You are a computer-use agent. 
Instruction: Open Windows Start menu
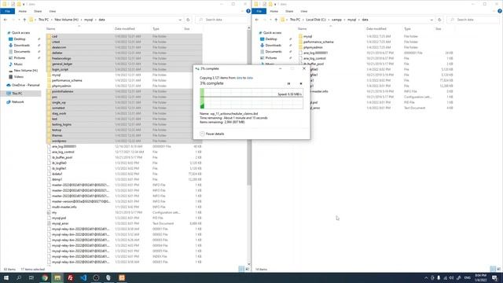click(x=6, y=277)
